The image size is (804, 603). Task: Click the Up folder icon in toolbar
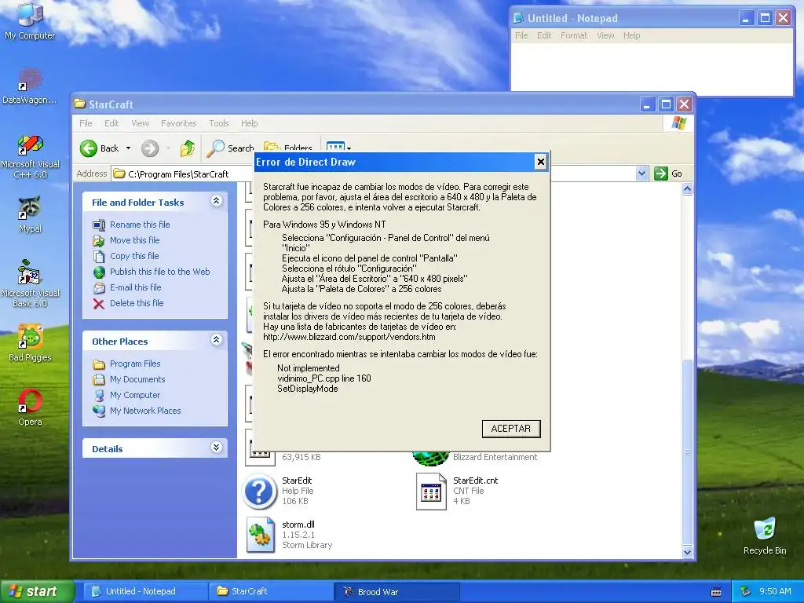187,148
